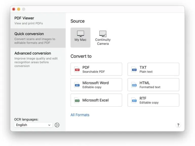Click the "Convert to" heading
This screenshot has width=195, height=146.
81,56
